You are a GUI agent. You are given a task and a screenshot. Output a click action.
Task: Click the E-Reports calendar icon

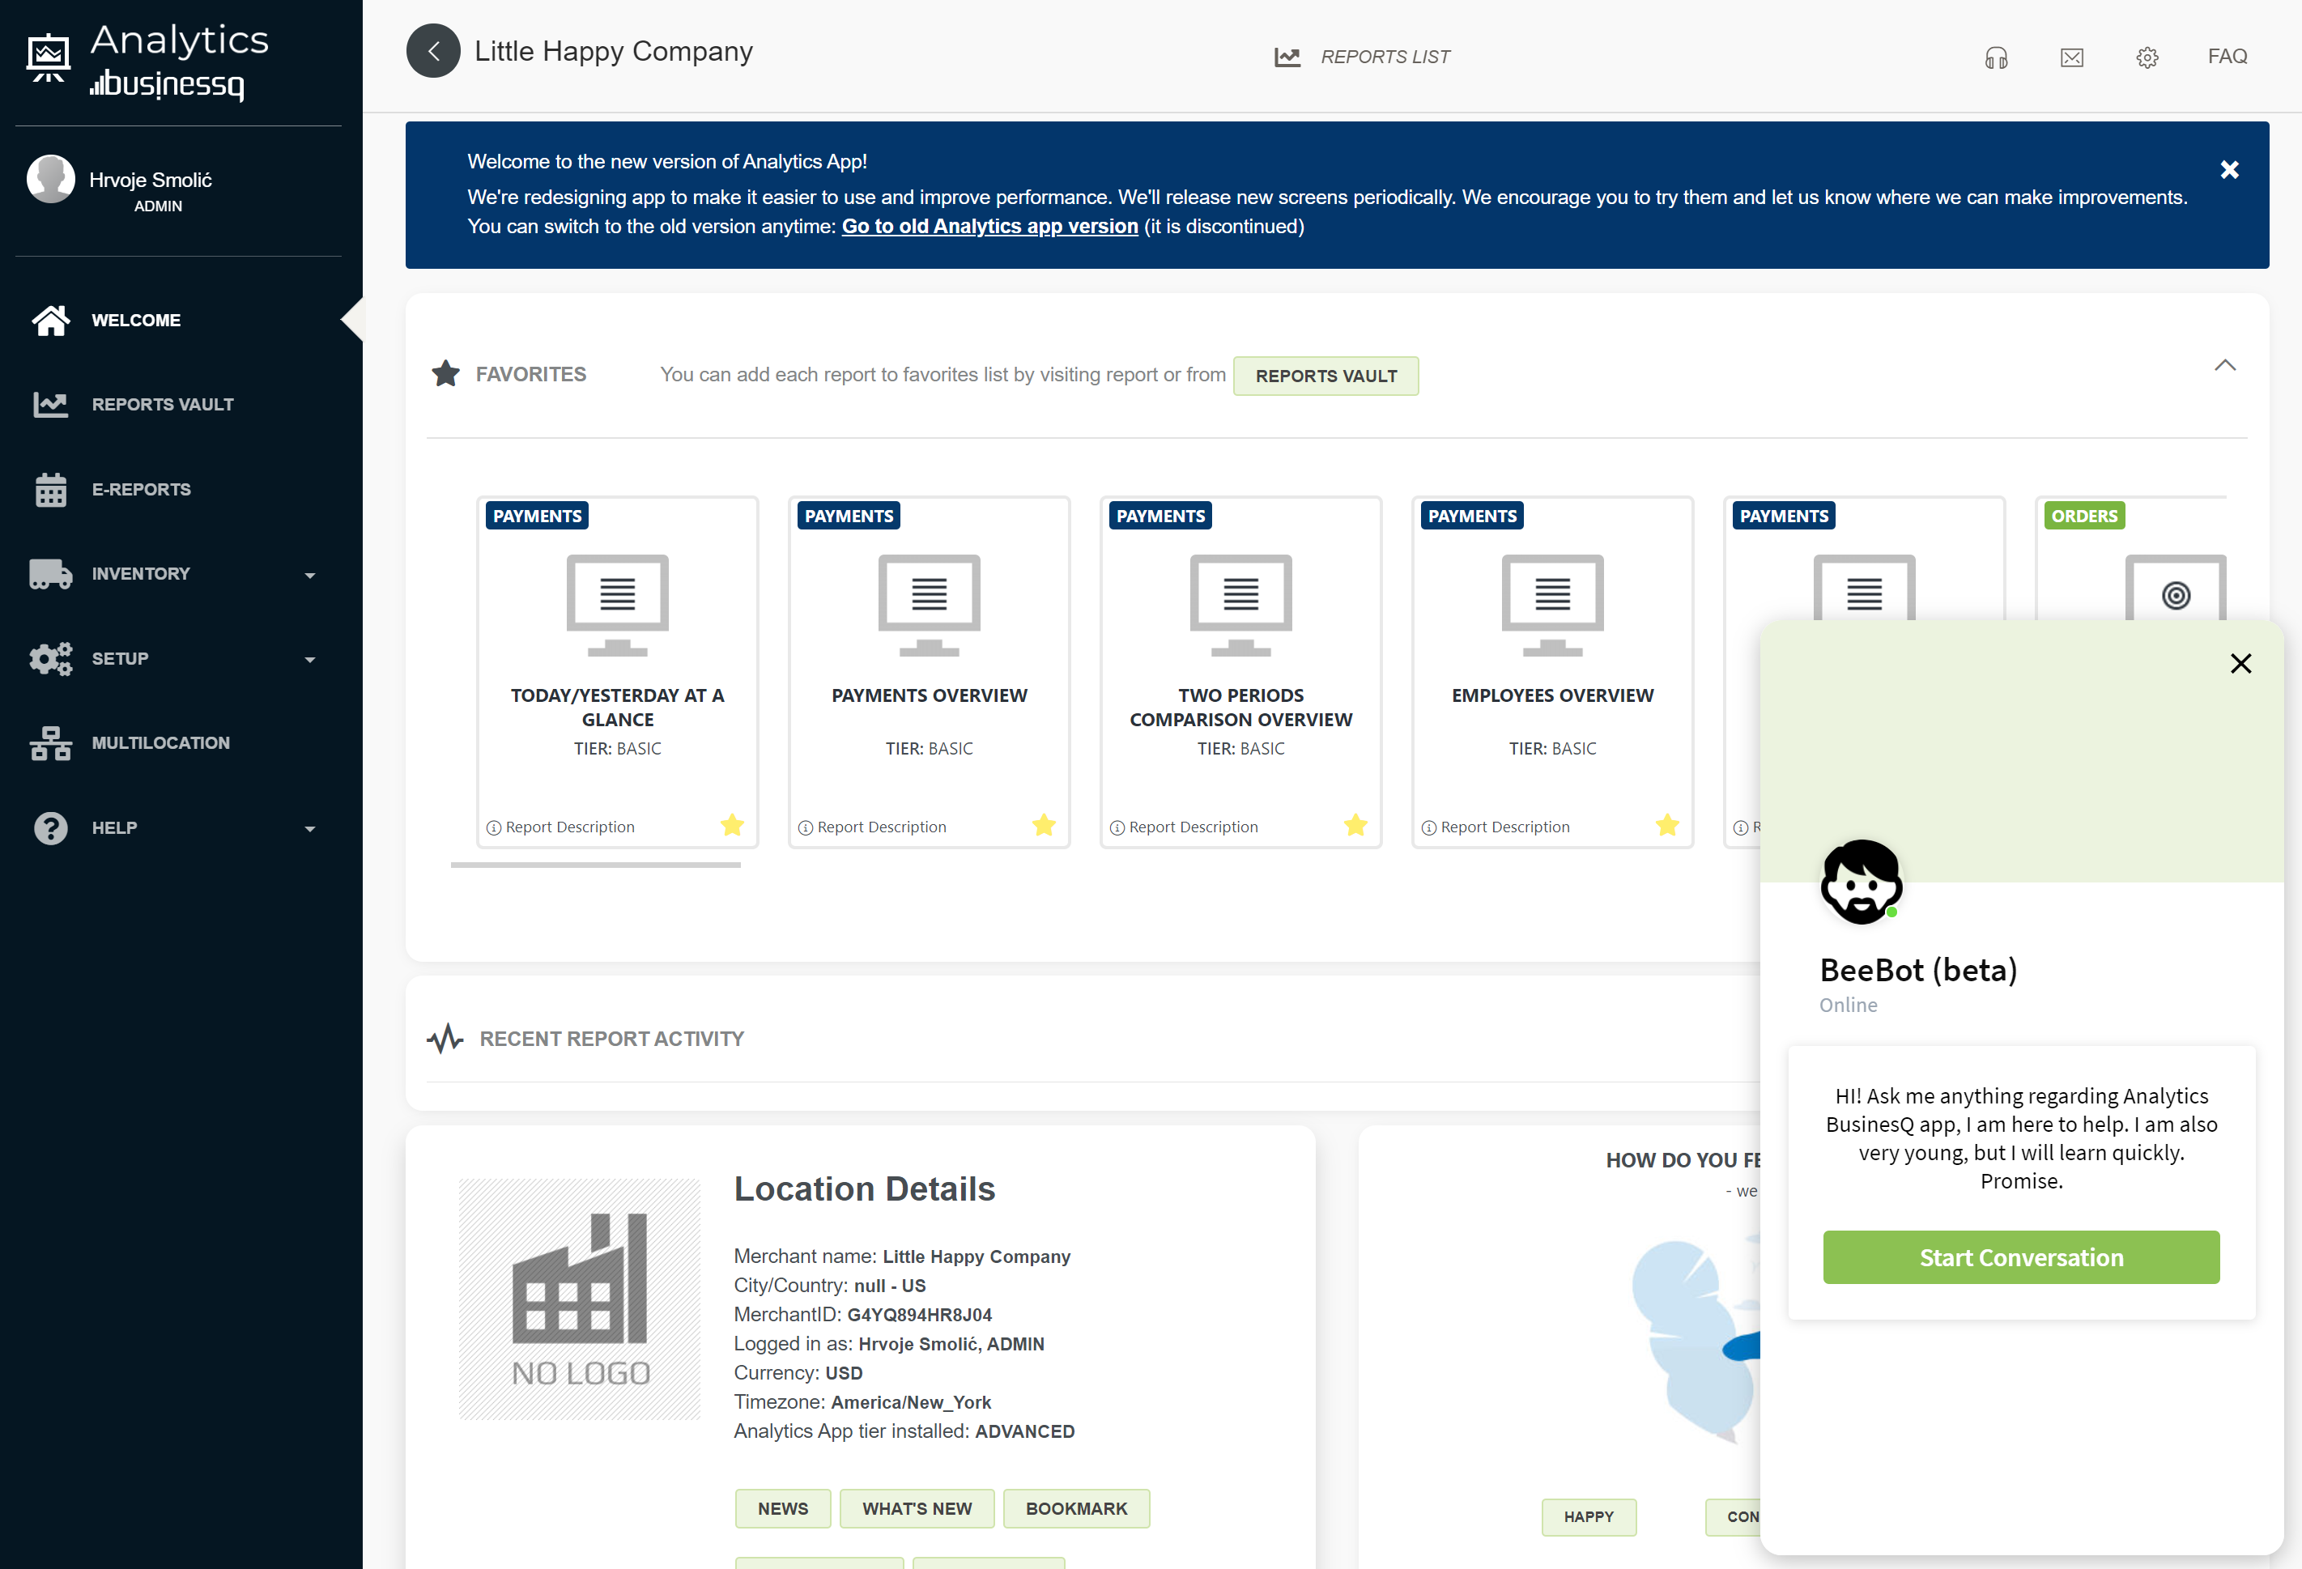point(50,489)
